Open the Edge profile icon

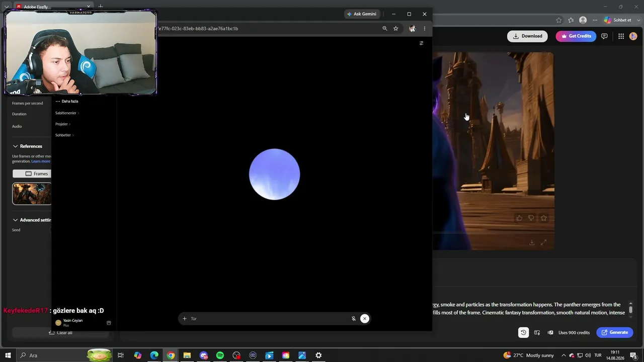583,20
